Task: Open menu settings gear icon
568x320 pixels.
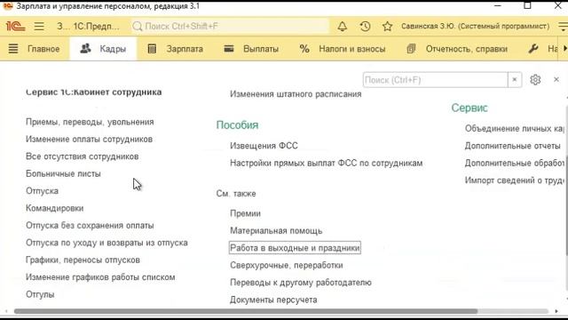Action: [535, 79]
